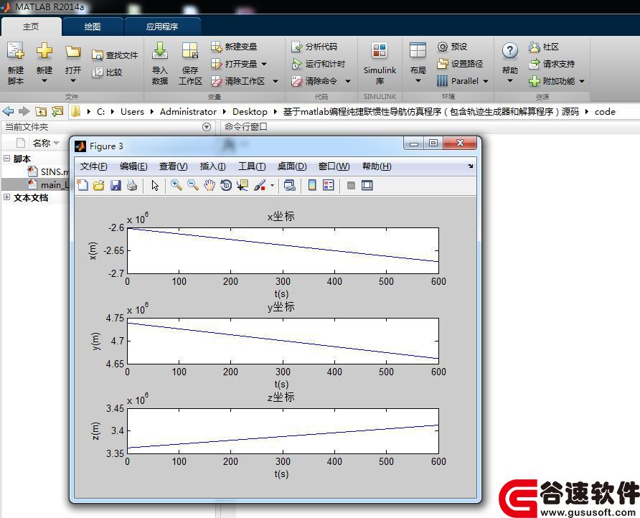This screenshot has height=518, width=640.
Task: Open the Open Variable (打开变量) dropdown
Action: (x=264, y=64)
